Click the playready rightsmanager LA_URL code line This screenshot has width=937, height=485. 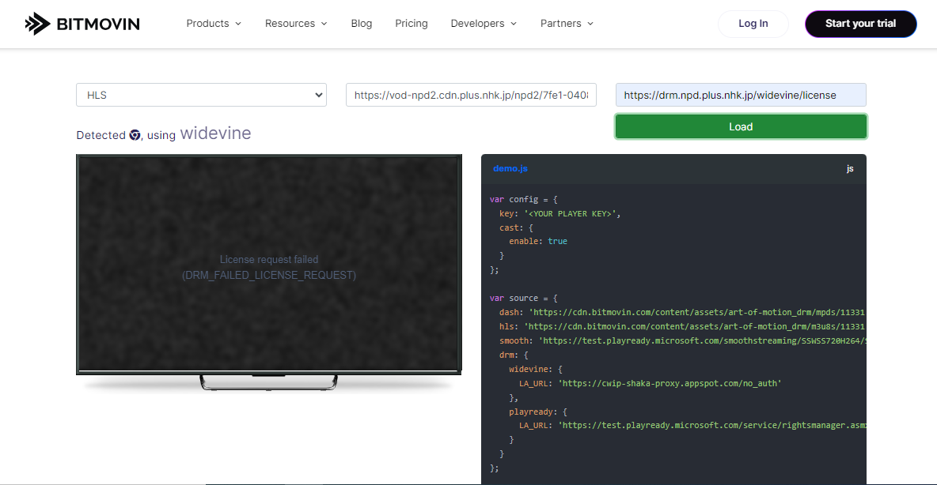point(692,425)
